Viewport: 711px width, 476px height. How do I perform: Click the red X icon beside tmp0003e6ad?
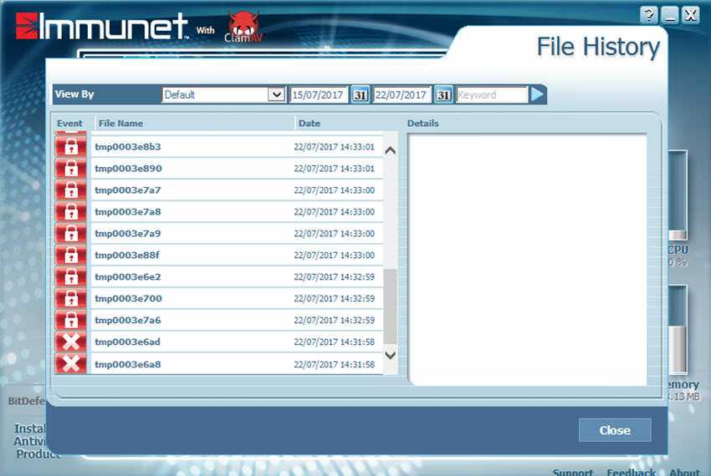pos(71,342)
